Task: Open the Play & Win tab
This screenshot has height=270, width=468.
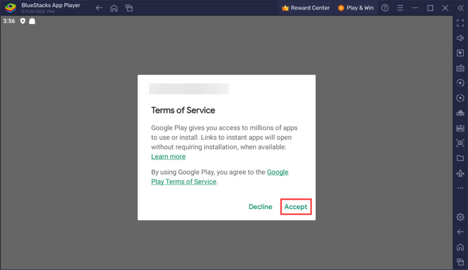Action: pos(356,8)
